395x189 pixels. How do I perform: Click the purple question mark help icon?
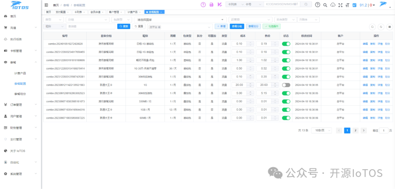tap(203, 4)
